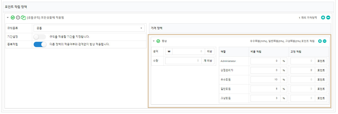Image resolution: width=338 pixels, height=114 pixels.
Task: Edit 우수회원 fixed point field
Action: point(303,80)
